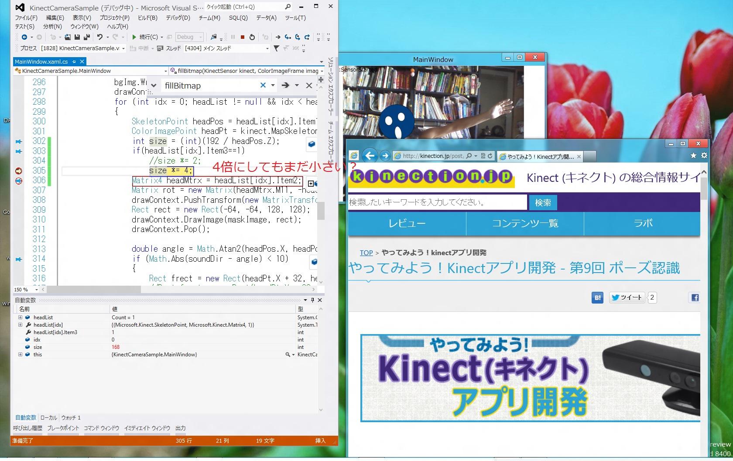Click the bookmark marker on line 303
Screen dimensions: 733x461
[x=19, y=151]
